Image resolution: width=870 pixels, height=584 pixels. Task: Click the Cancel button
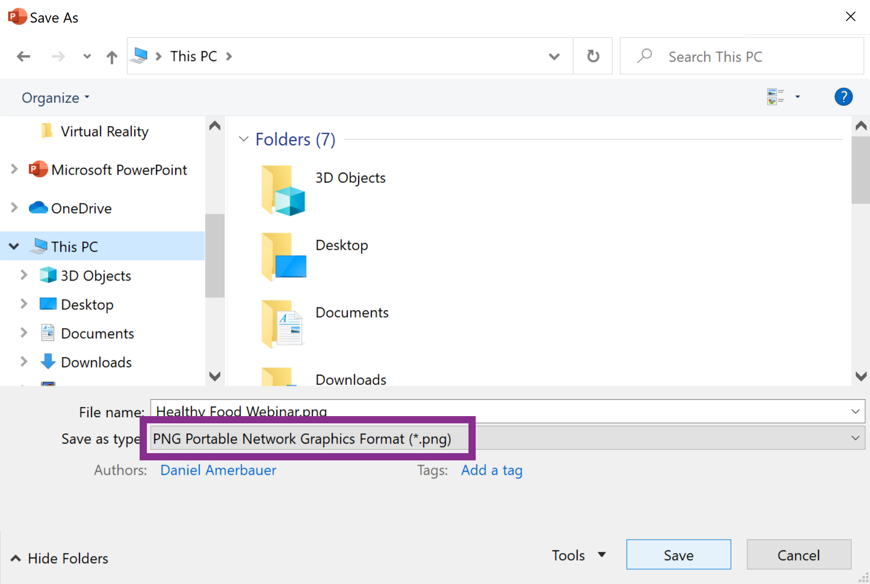(x=799, y=555)
